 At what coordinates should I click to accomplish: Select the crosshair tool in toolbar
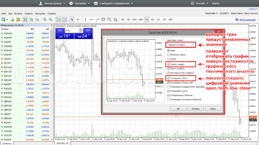coord(79,19)
